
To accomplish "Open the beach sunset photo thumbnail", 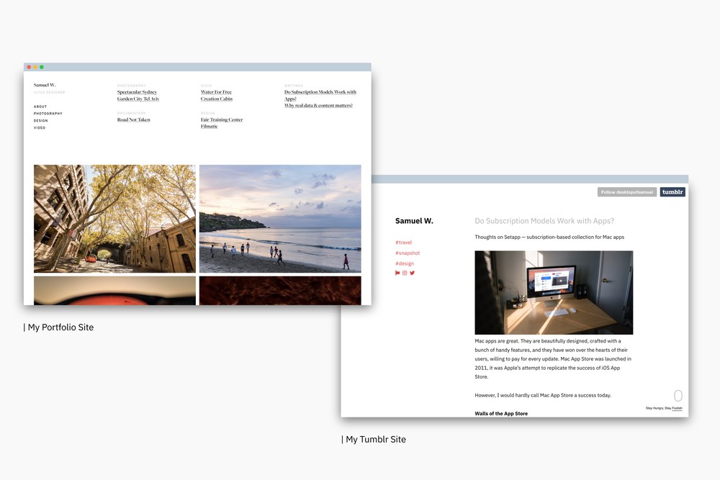I will [280, 219].
